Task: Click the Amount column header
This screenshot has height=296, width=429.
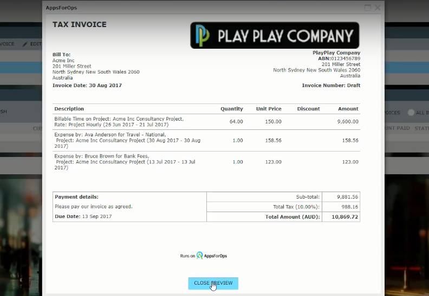Action: [348, 109]
